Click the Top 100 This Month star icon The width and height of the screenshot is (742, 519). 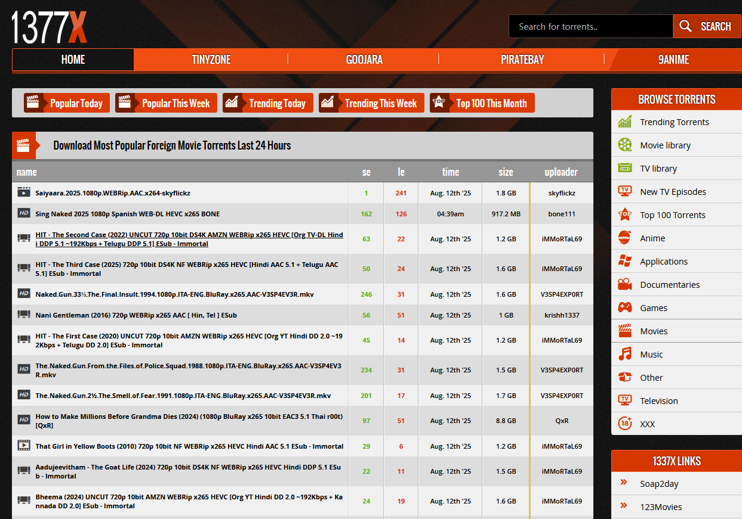point(439,103)
